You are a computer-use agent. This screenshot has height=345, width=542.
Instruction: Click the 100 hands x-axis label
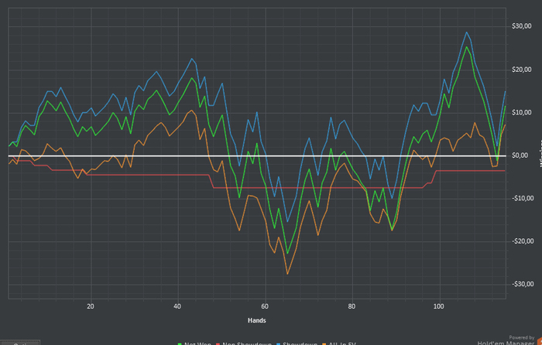[438, 306]
